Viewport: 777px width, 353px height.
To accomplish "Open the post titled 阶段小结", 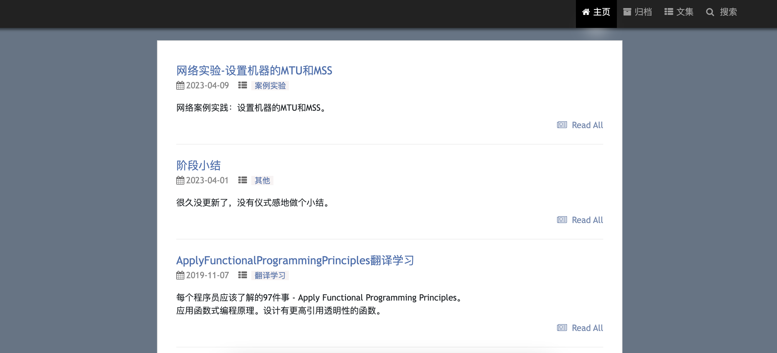I will click(x=198, y=166).
